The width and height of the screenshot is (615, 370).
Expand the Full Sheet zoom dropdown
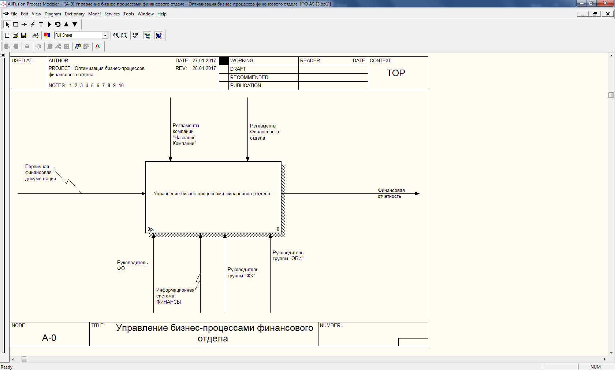[105, 35]
